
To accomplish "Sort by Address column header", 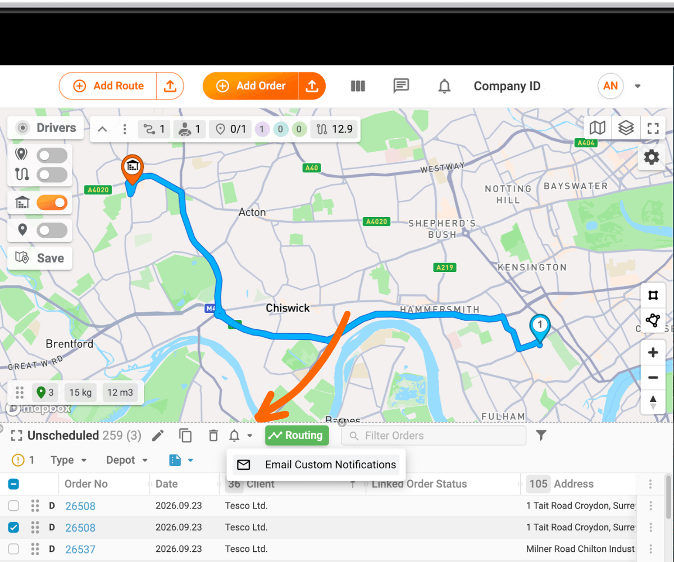I will pyautogui.click(x=573, y=484).
